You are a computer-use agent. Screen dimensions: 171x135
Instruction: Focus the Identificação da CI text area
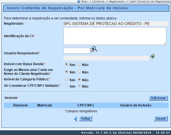(x=115, y=36)
